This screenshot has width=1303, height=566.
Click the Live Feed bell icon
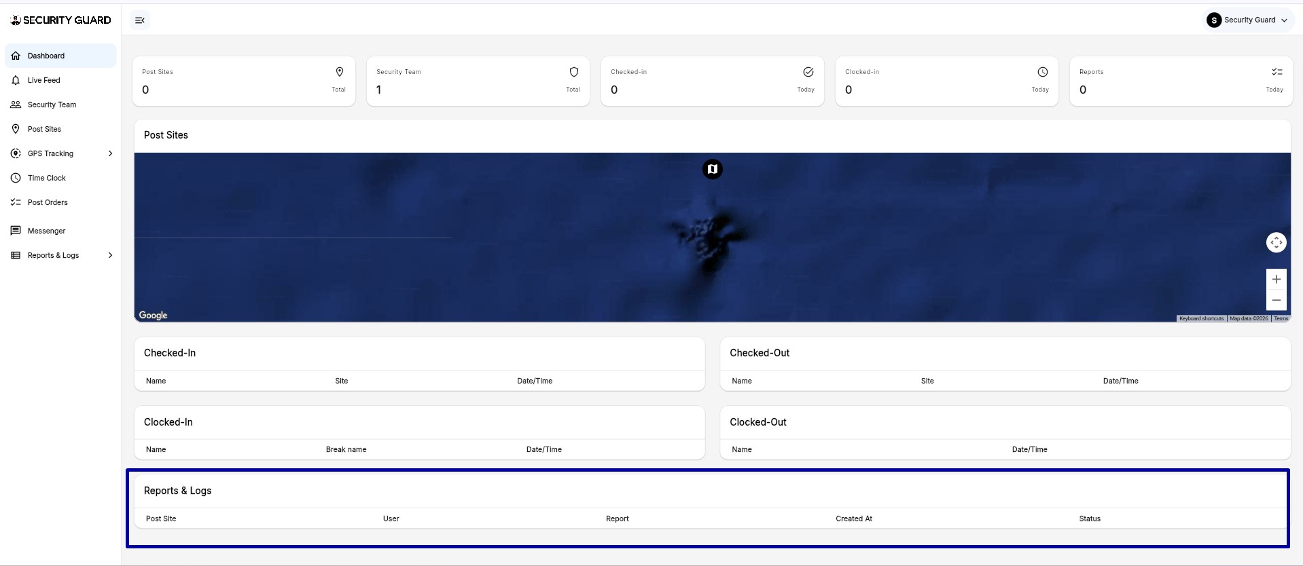(x=16, y=80)
